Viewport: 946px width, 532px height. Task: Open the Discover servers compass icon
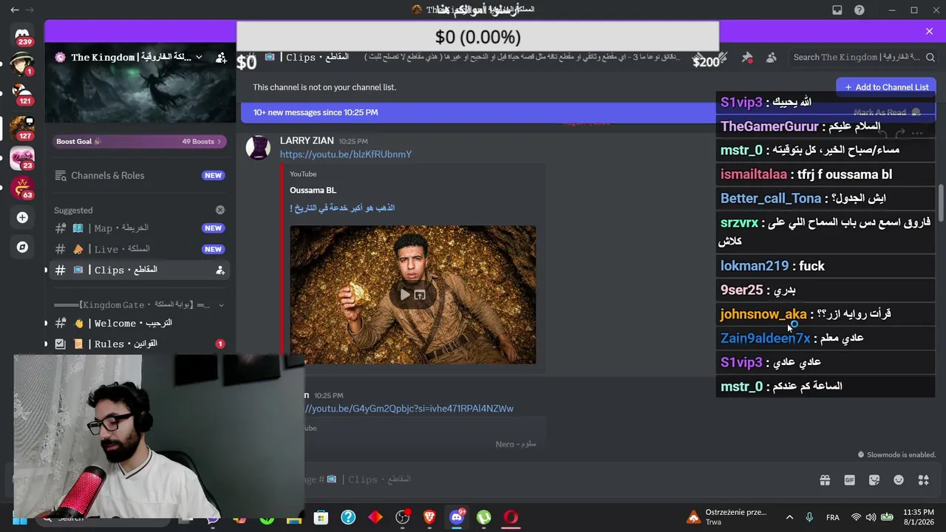pyautogui.click(x=22, y=247)
